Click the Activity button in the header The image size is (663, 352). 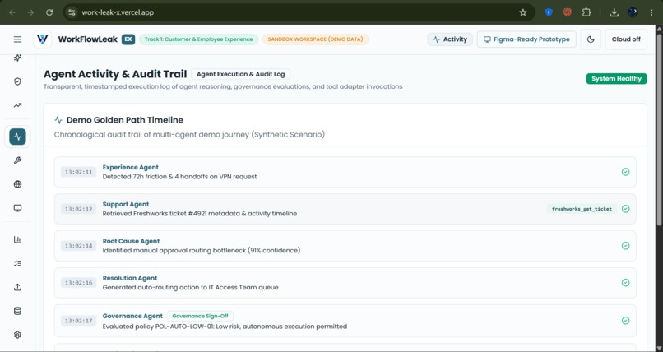450,39
